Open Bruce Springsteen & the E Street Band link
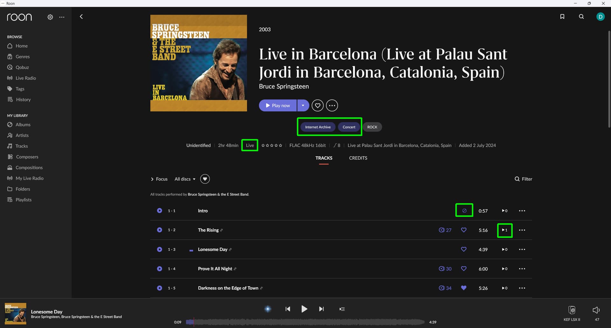This screenshot has width=611, height=328. tap(218, 194)
